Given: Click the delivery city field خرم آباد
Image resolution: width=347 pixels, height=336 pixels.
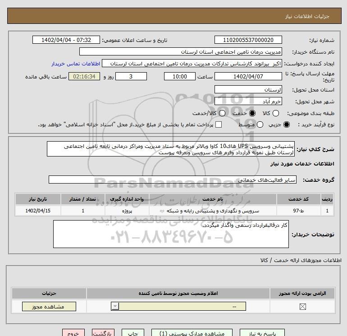Looking at the screenshot, I should pos(248,101).
